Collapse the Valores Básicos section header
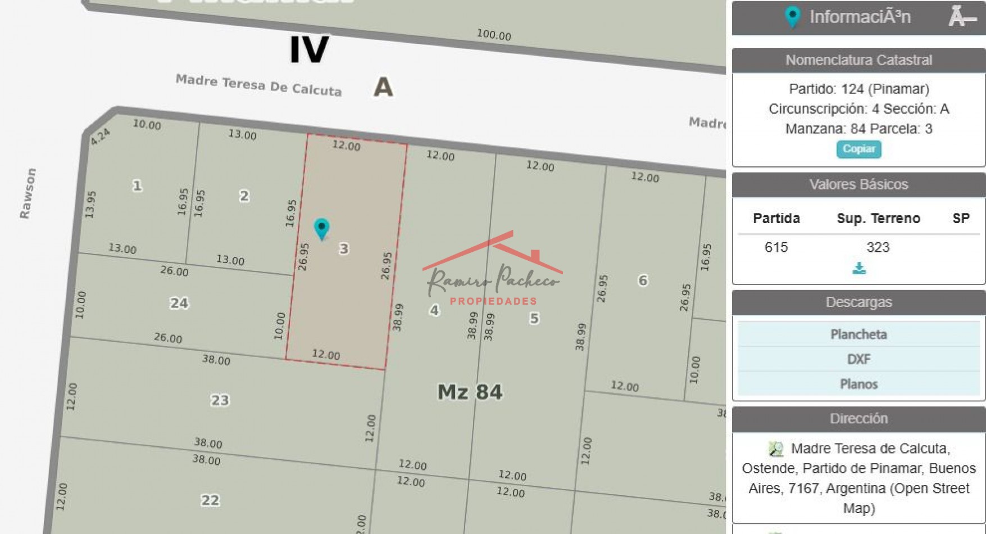Viewport: 986px width, 534px height. 858,185
